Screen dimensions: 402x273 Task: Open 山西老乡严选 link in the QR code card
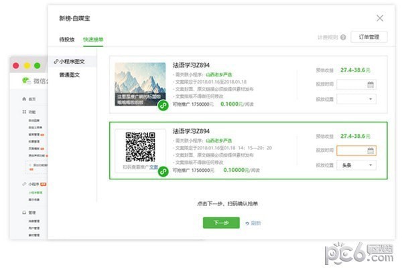pyautogui.click(x=218, y=141)
